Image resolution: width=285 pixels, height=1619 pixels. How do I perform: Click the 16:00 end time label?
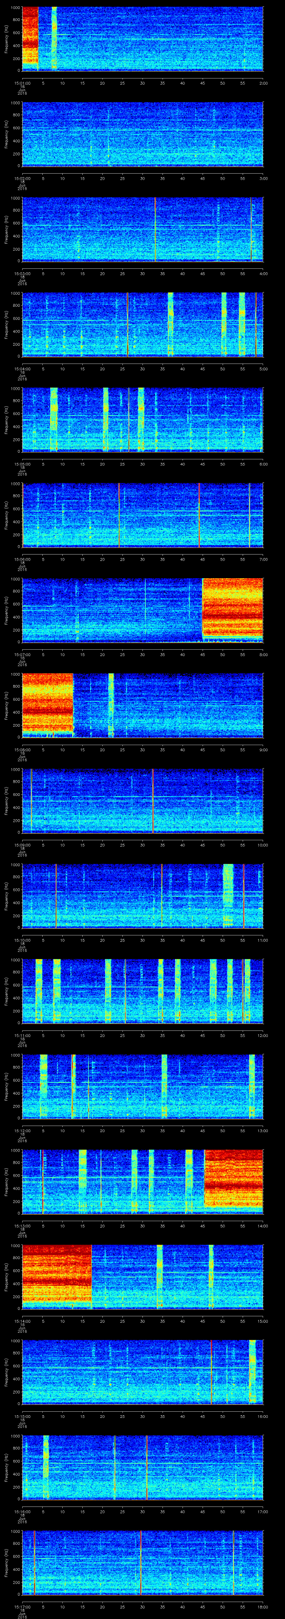pos(262,1415)
